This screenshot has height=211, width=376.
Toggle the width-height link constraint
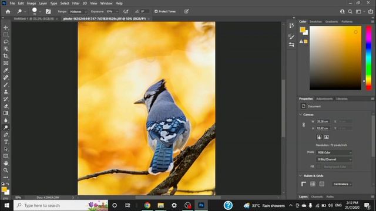(x=304, y=125)
